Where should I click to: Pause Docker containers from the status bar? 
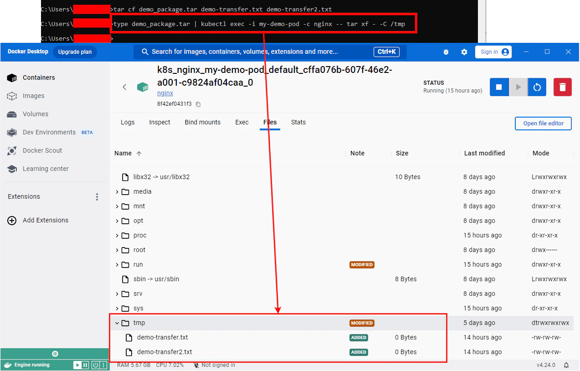[x=84, y=365]
